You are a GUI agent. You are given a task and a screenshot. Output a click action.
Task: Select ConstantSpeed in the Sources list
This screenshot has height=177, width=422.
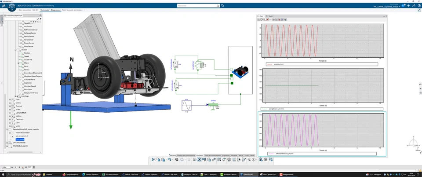point(30,86)
